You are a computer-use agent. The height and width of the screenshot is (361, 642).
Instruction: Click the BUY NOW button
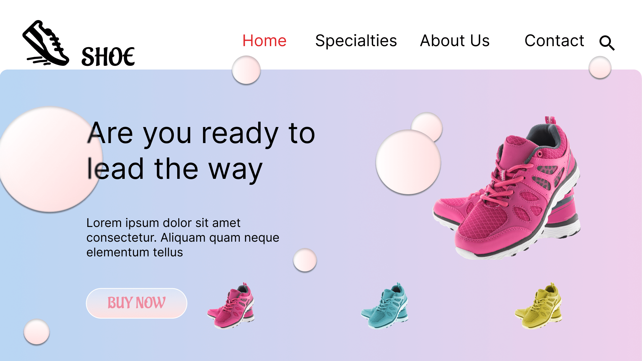[136, 303]
